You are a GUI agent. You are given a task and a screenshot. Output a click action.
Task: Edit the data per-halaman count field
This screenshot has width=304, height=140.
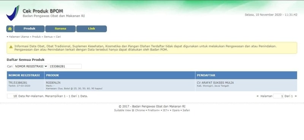tap(12, 96)
